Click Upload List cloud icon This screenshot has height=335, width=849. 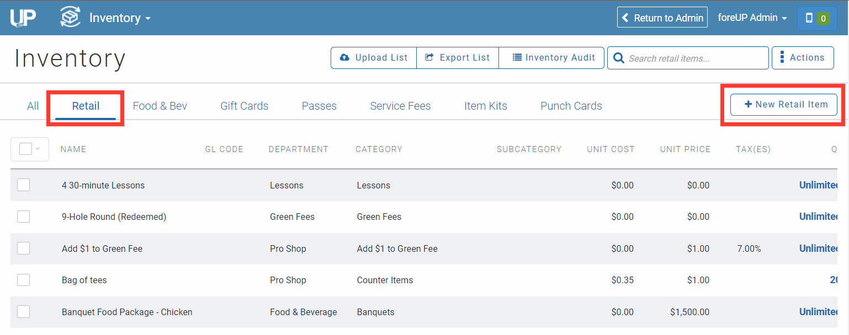click(x=345, y=58)
